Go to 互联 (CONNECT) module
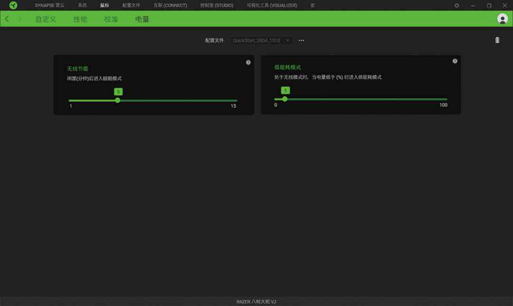Screen dimensions: 513x306 tap(170, 6)
